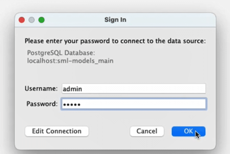230x154 pixels.
Task: Close the Sign In dialog with red button
Action: [x=22, y=20]
